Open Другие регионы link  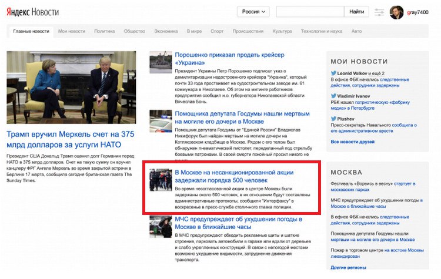(x=349, y=267)
